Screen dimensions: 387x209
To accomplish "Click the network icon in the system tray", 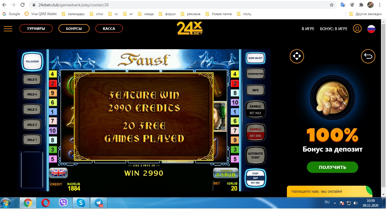I will (348, 203).
